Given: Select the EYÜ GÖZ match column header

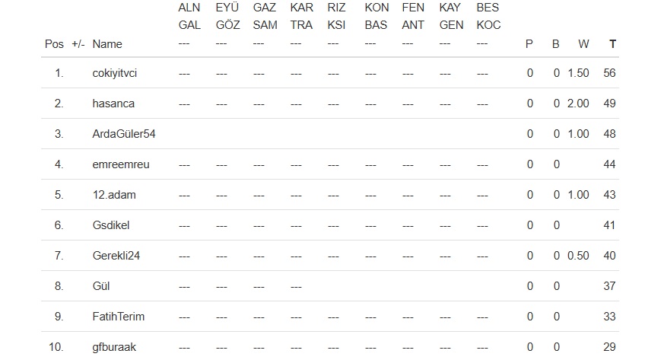Looking at the screenshot, I should (x=227, y=17).
